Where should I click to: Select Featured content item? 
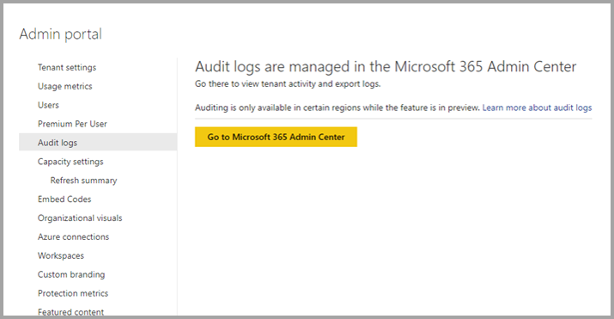[x=71, y=312]
